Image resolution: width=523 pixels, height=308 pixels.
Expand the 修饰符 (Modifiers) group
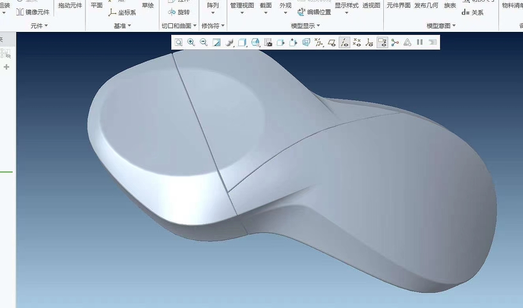(x=213, y=26)
